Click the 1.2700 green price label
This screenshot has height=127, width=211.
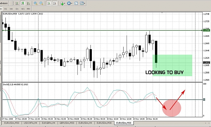[x=206, y=30]
